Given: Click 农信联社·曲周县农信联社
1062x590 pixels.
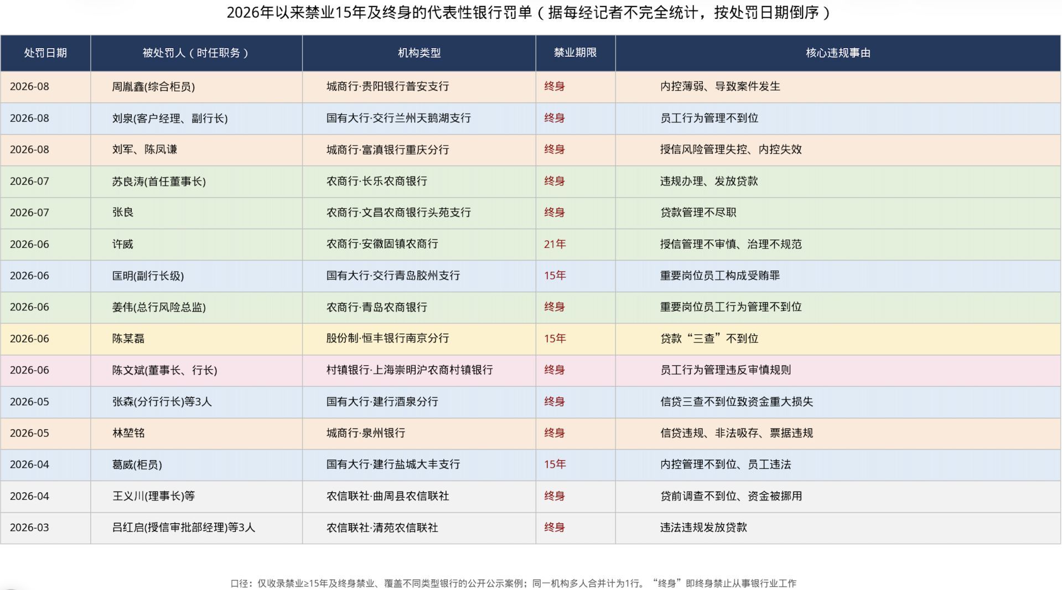Looking at the screenshot, I should (387, 496).
